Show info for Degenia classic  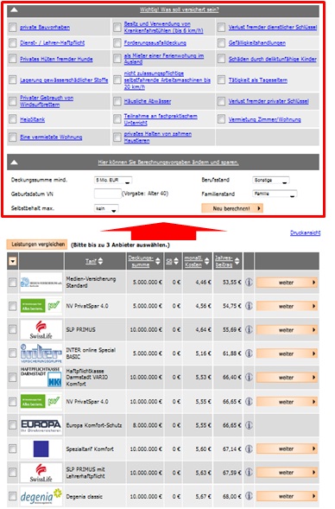pyautogui.click(x=249, y=496)
